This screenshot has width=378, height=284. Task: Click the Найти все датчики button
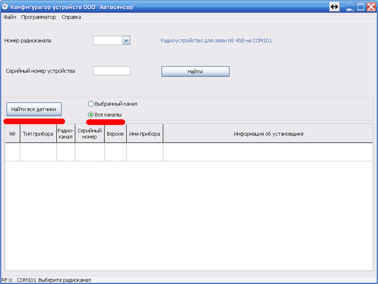(x=34, y=109)
